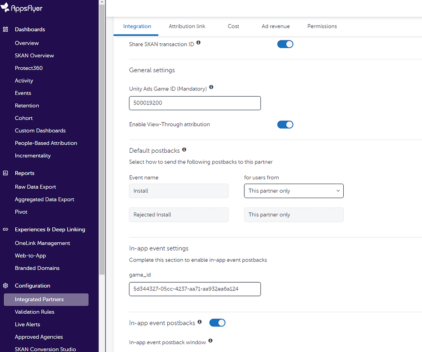Disable In-app event postbacks

(x=217, y=322)
